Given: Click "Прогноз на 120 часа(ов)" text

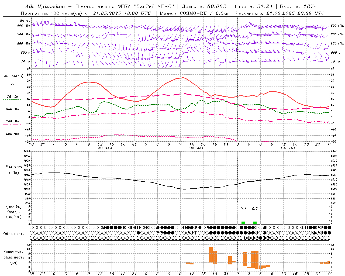Looking at the screenshot, I should pos(52,13).
